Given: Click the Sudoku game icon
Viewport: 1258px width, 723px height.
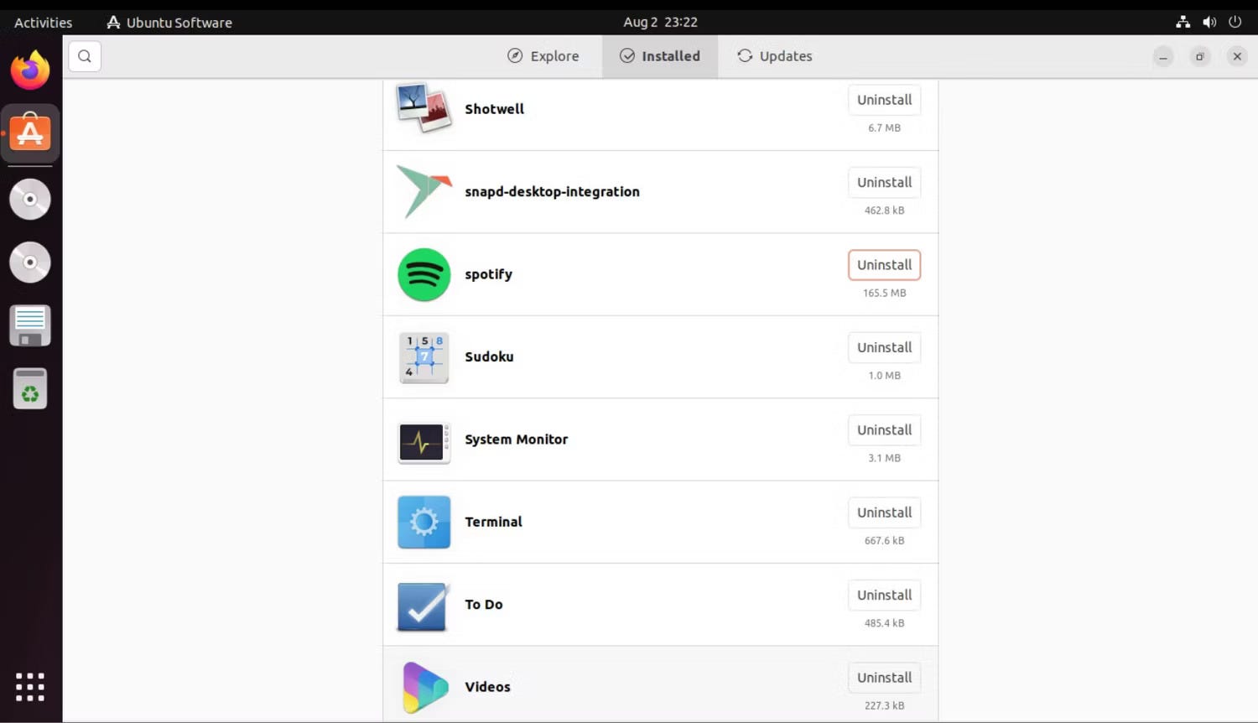Looking at the screenshot, I should pyautogui.click(x=424, y=356).
